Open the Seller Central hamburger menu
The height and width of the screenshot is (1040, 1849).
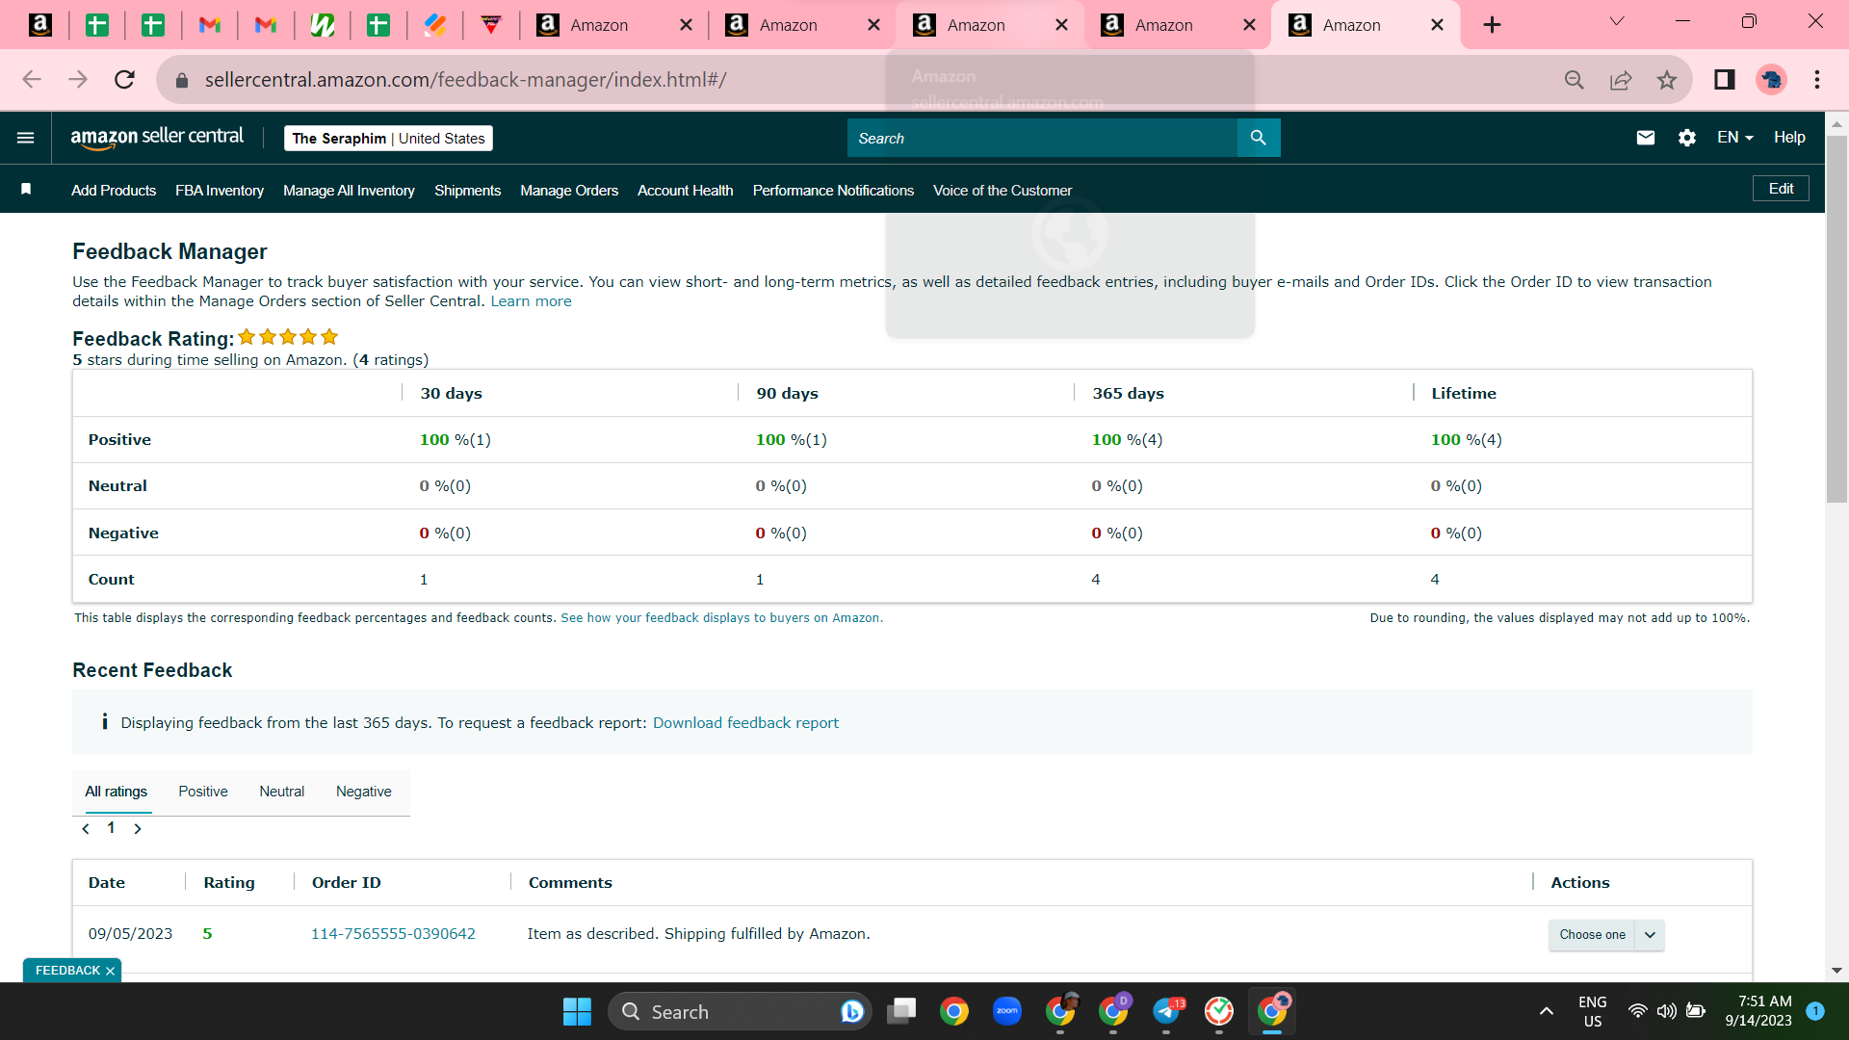[x=26, y=138]
